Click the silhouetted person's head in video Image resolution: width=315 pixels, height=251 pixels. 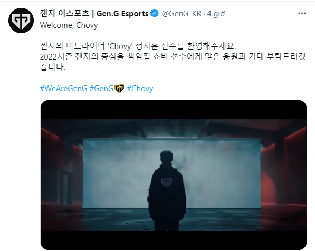[167, 157]
